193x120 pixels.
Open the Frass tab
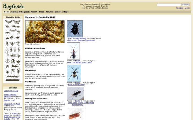click(42, 12)
